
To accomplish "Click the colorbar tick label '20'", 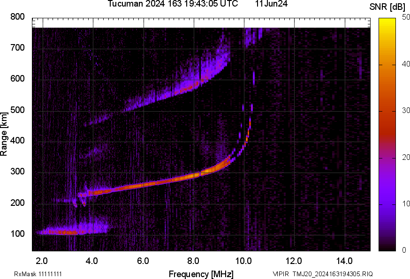I will pos(406,157).
